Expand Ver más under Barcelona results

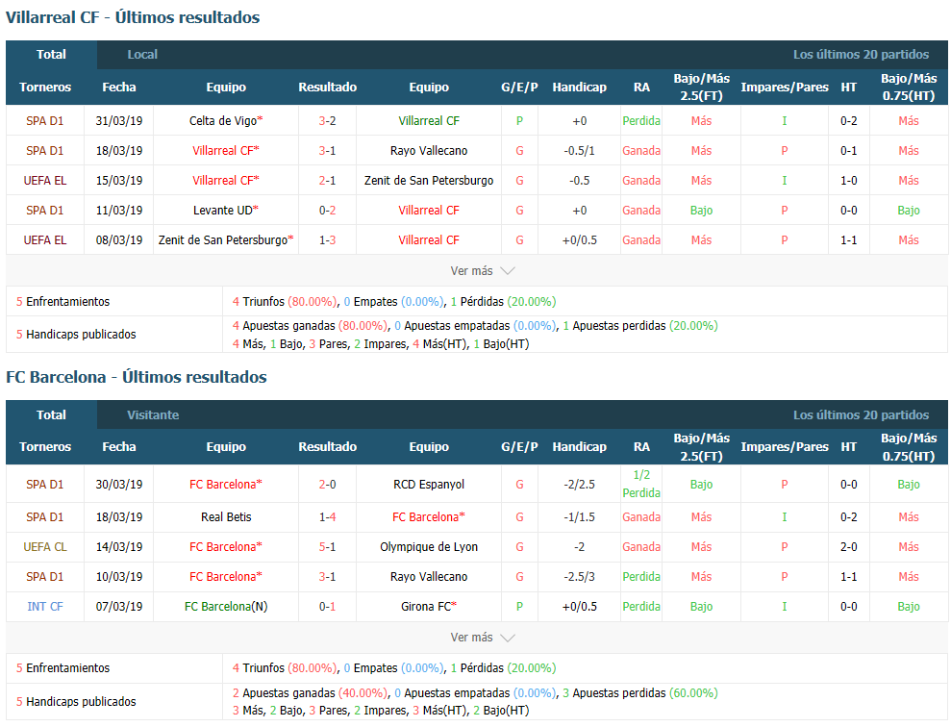click(482, 638)
